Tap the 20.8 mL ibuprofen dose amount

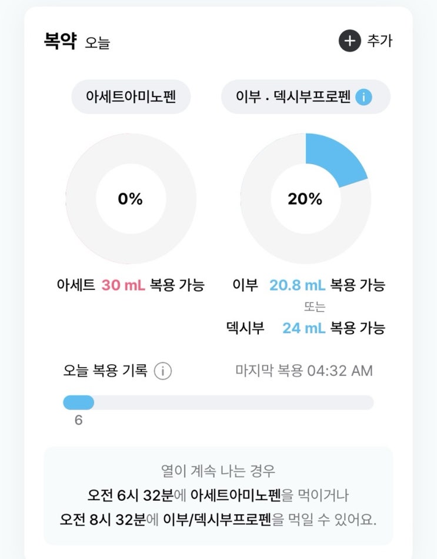point(297,285)
